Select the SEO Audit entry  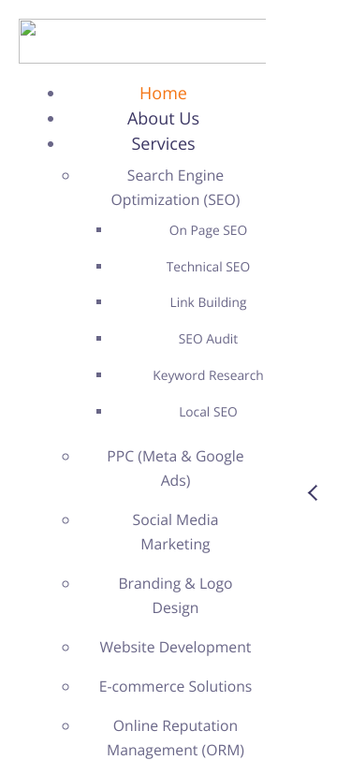coord(208,339)
